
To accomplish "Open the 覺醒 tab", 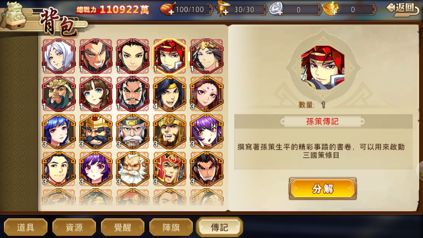I will [x=122, y=227].
